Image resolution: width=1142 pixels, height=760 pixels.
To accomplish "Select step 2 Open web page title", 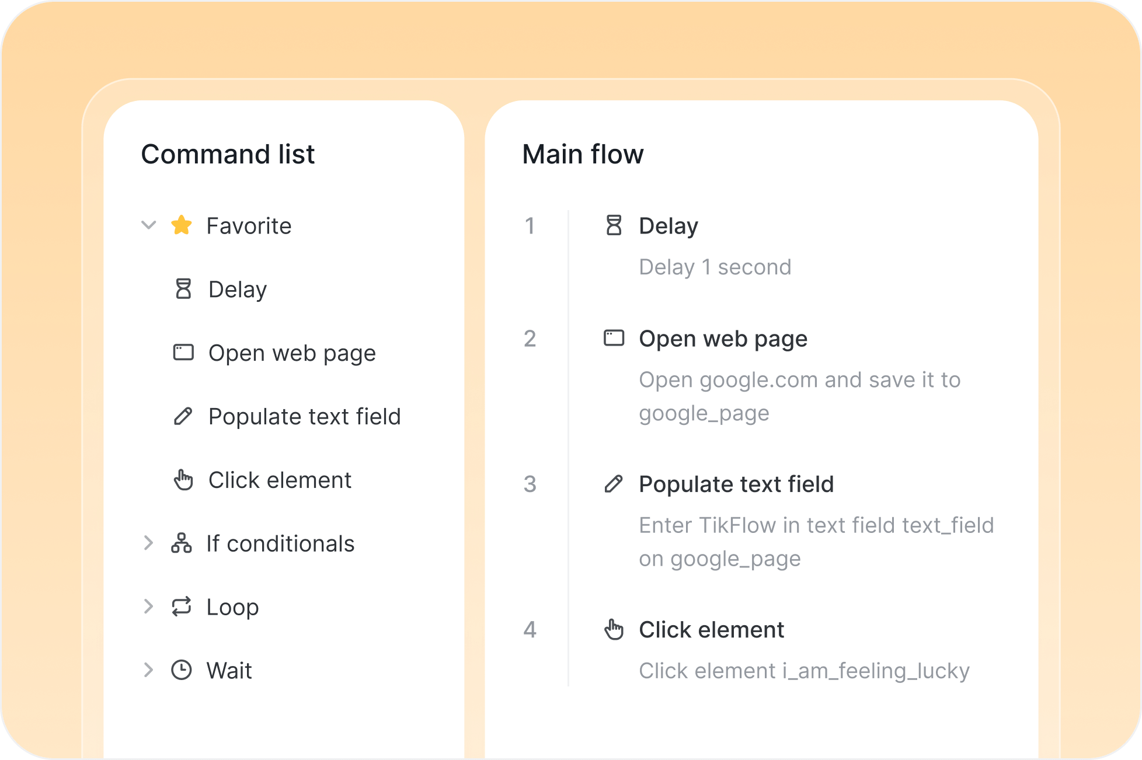I will point(723,339).
